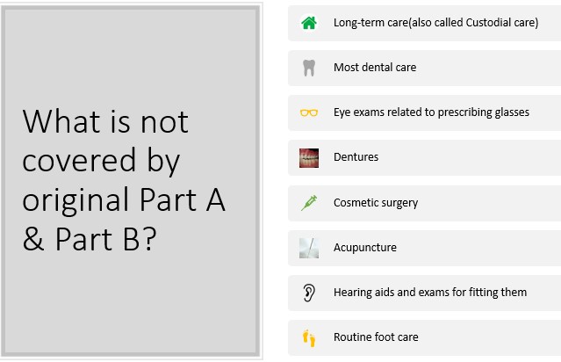Click the slide title about Part A & Part B

click(x=124, y=180)
